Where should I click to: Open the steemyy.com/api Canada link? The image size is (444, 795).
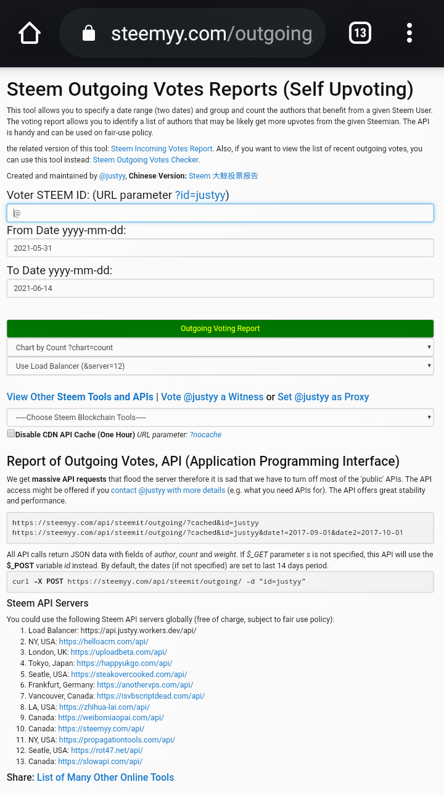(x=101, y=729)
